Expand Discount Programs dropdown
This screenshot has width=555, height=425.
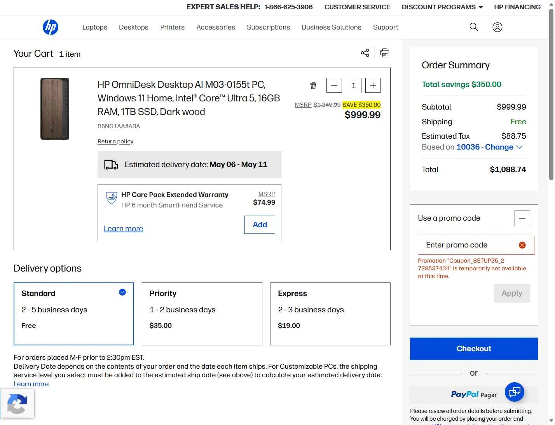pyautogui.click(x=442, y=7)
